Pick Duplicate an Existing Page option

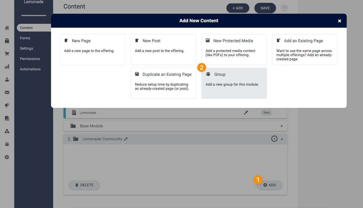point(163,83)
